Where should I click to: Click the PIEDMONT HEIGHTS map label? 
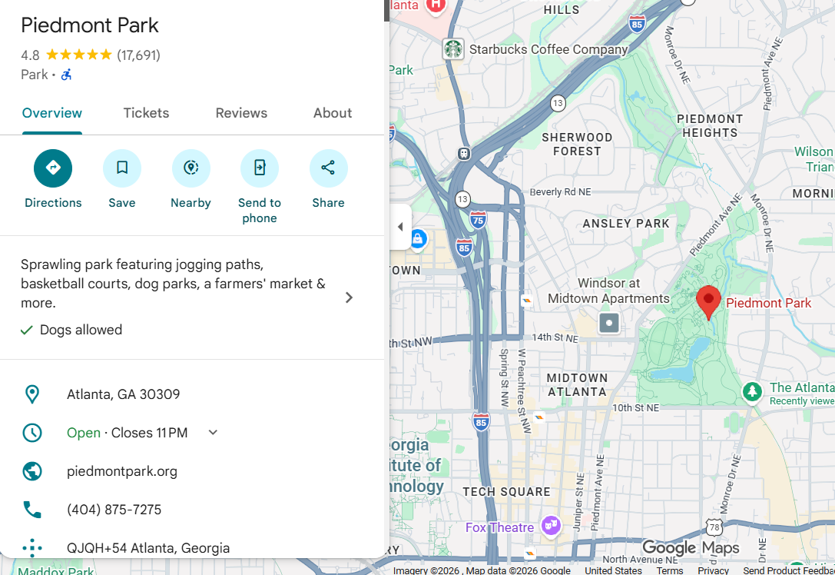[x=710, y=126]
